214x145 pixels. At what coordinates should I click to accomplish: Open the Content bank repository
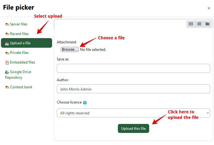pyautogui.click(x=21, y=87)
